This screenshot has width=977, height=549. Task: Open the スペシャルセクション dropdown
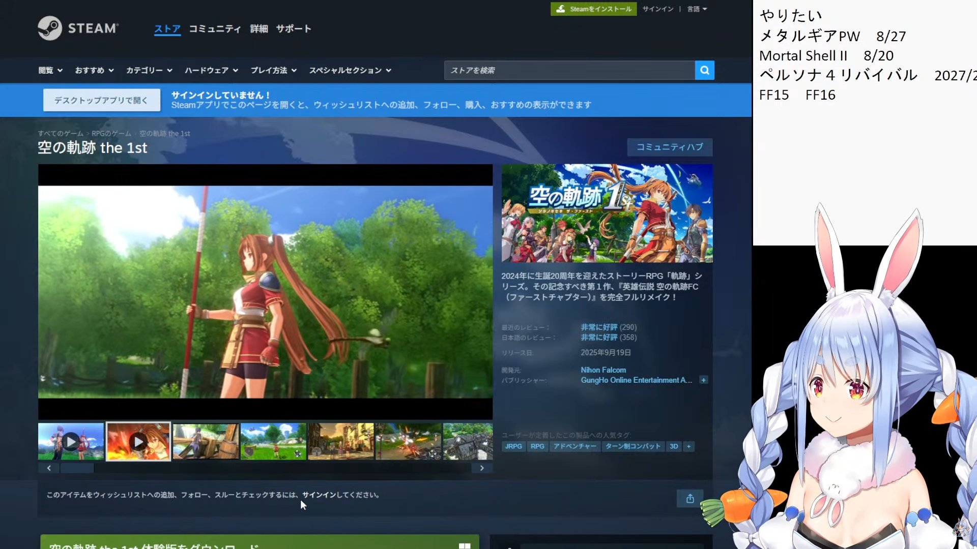(350, 70)
